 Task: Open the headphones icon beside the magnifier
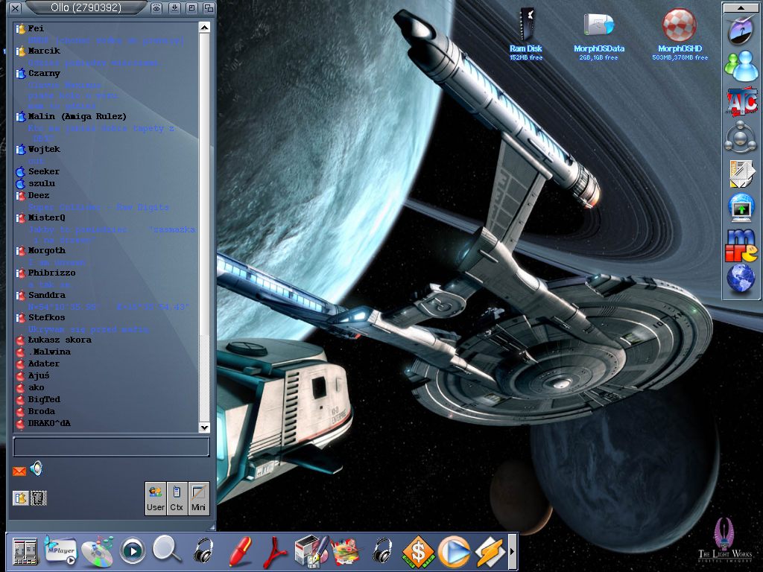click(x=203, y=550)
